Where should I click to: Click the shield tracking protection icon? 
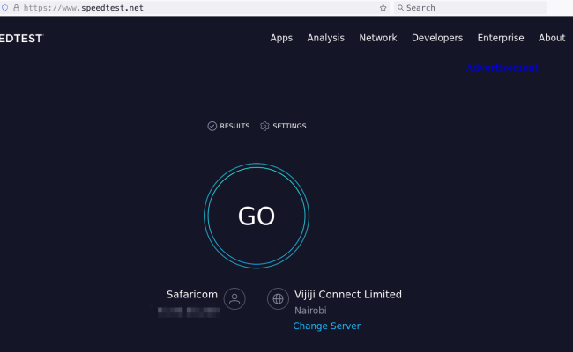point(4,8)
